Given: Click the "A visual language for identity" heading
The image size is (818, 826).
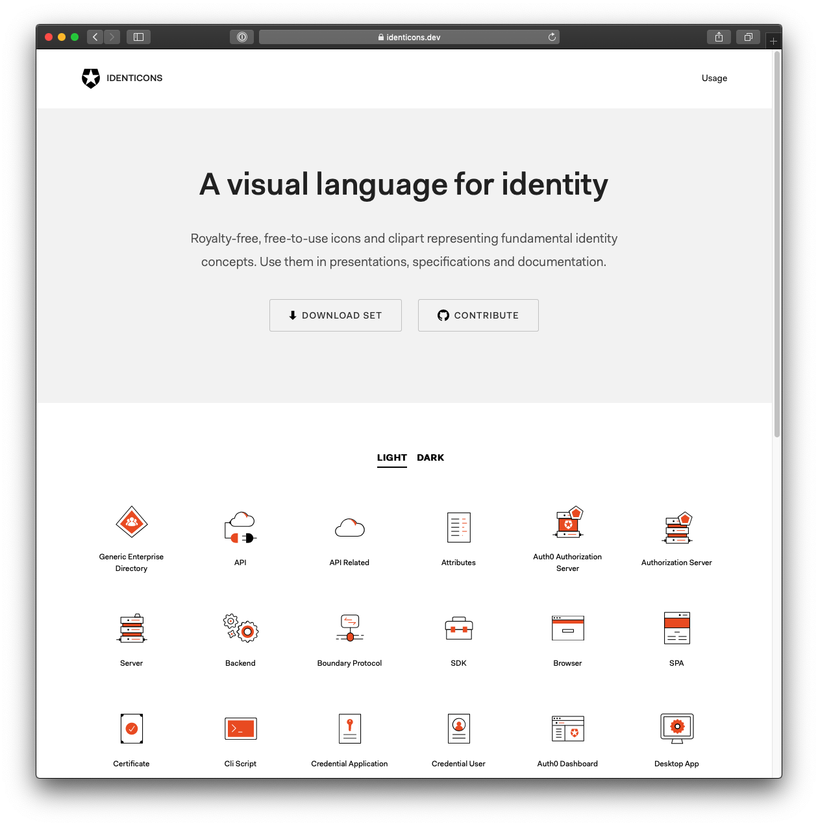Looking at the screenshot, I should coord(404,184).
